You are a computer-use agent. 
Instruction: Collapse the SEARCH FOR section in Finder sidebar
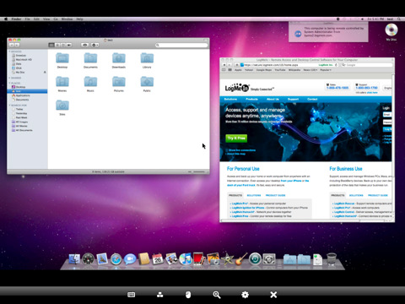point(9,106)
